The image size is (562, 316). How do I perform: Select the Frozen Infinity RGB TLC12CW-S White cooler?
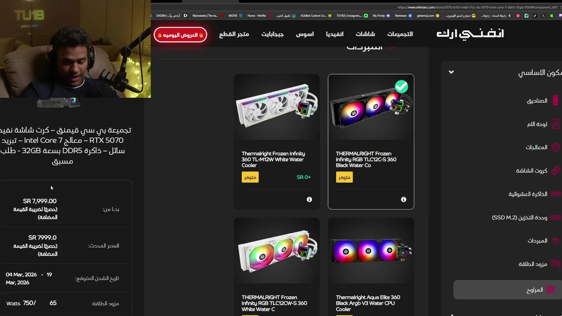pyautogui.click(x=277, y=267)
